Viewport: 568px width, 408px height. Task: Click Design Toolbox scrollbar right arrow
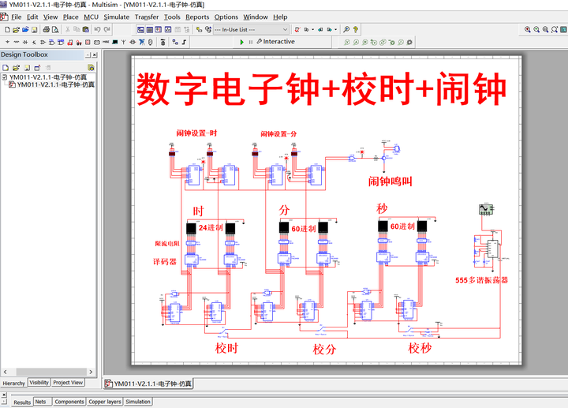coord(91,372)
